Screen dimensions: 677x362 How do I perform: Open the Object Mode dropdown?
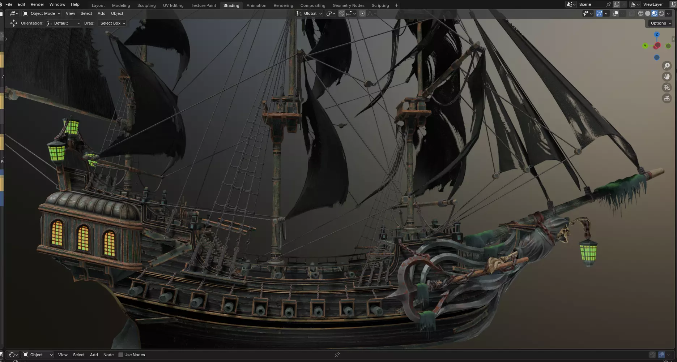click(x=42, y=13)
